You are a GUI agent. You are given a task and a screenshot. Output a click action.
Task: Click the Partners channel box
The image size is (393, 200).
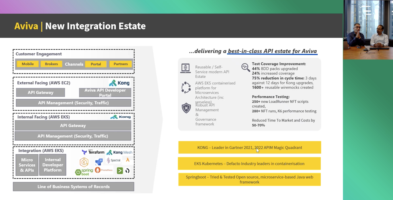click(121, 64)
